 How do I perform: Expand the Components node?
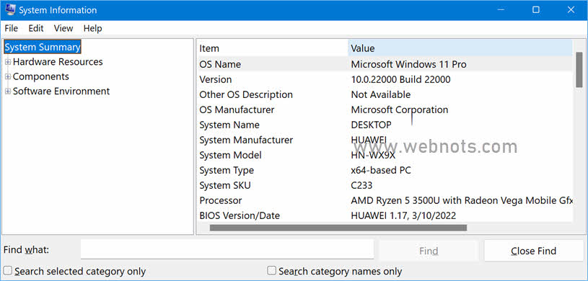click(x=8, y=77)
